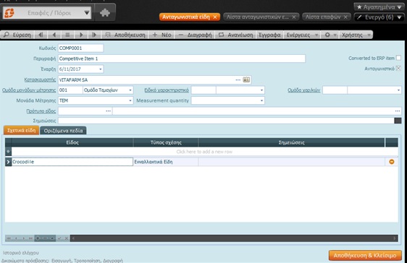Select the Σχετικά είδη tab
This screenshot has width=407, height=263.
21,130
